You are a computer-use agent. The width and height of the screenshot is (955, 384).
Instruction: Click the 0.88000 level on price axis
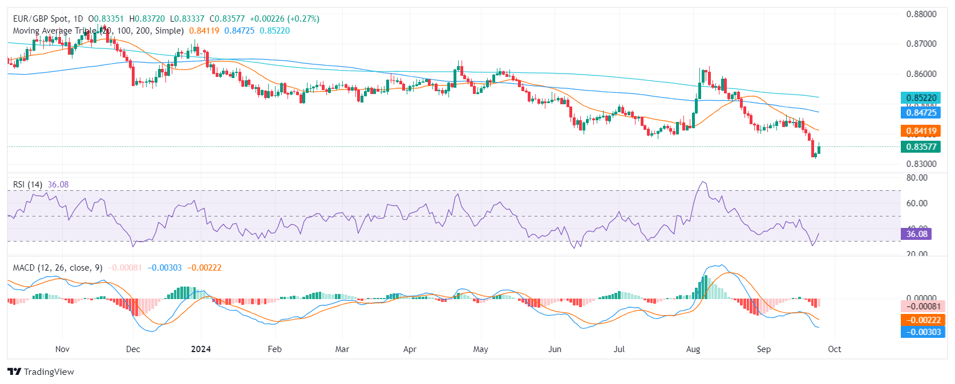pos(921,14)
